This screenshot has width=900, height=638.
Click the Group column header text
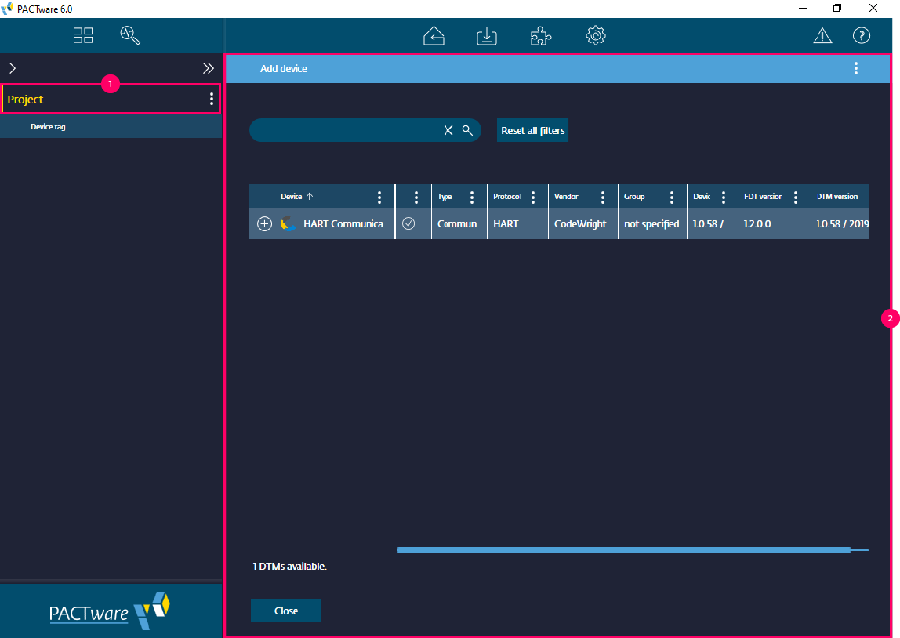pyautogui.click(x=634, y=196)
